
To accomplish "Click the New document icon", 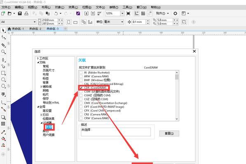I will pyautogui.click(x=3, y=14).
